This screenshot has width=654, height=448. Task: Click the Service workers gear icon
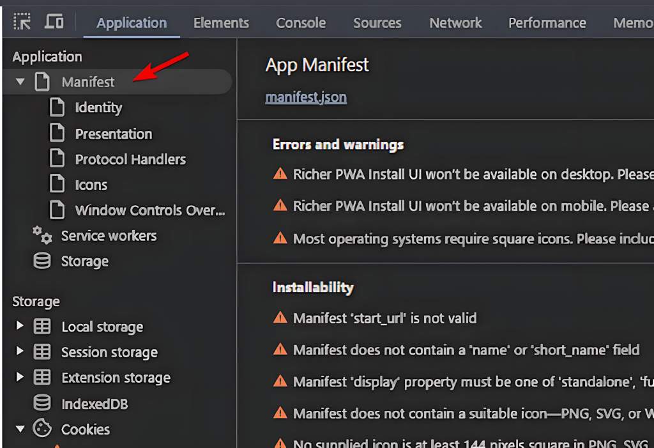[42, 235]
